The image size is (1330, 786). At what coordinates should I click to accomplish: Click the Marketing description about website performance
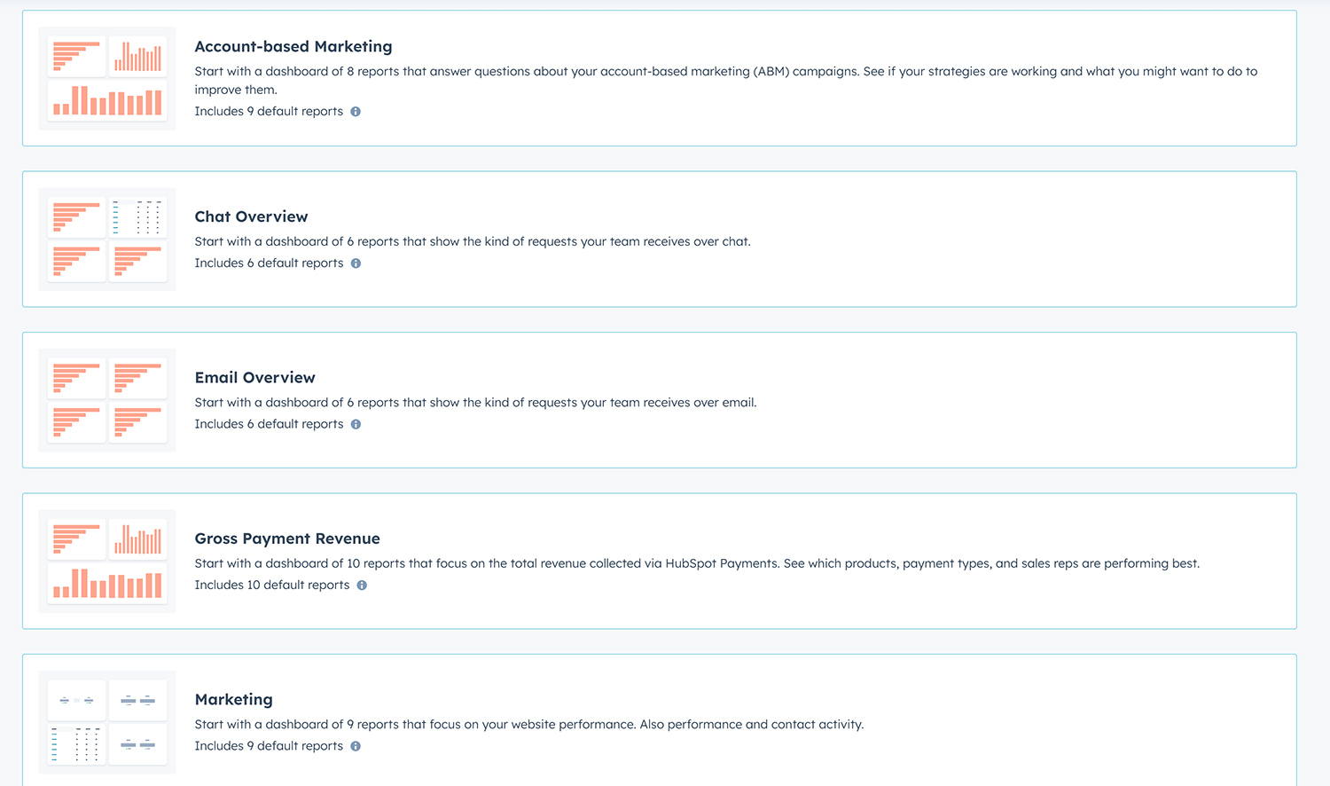[x=528, y=725]
